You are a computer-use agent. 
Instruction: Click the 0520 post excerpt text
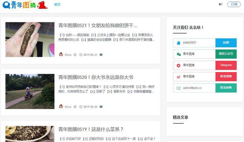[106, 89]
